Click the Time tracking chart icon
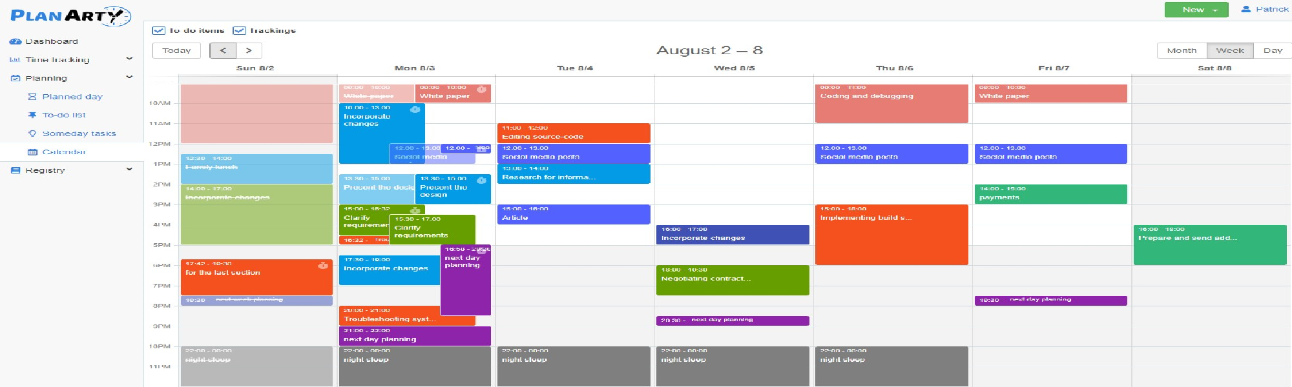This screenshot has height=387, width=1292. (16, 60)
